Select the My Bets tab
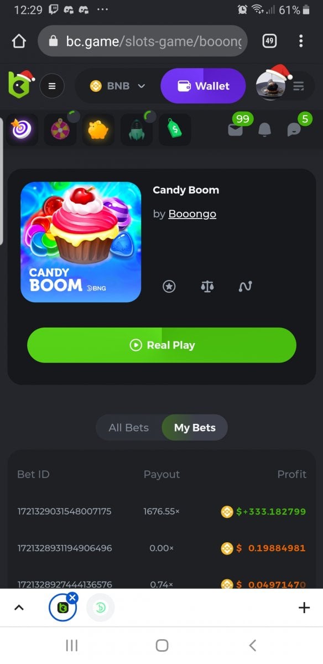 click(195, 428)
